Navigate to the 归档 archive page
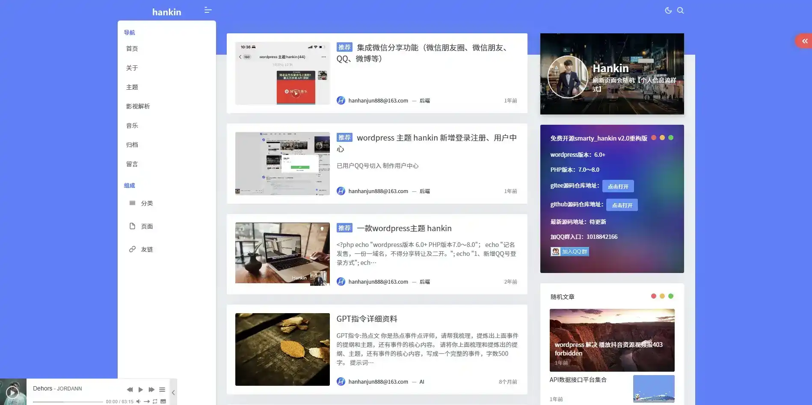812x405 pixels. (x=132, y=145)
